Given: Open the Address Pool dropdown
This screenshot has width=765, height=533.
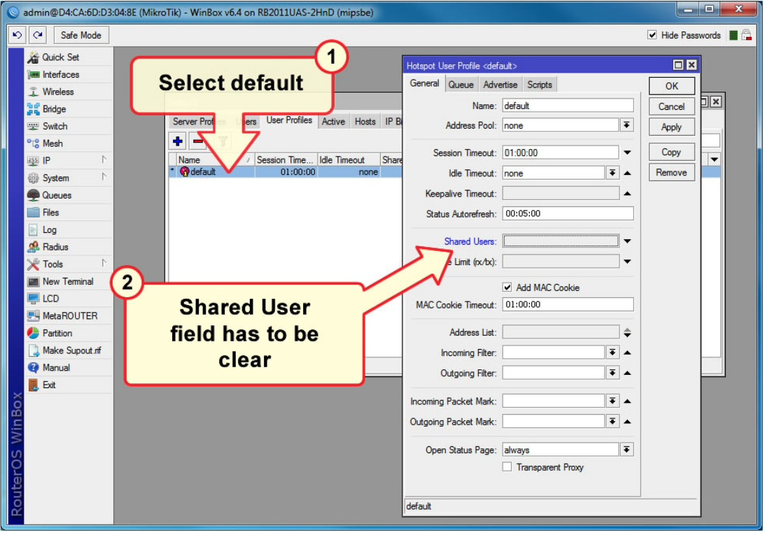Looking at the screenshot, I should coord(626,125).
